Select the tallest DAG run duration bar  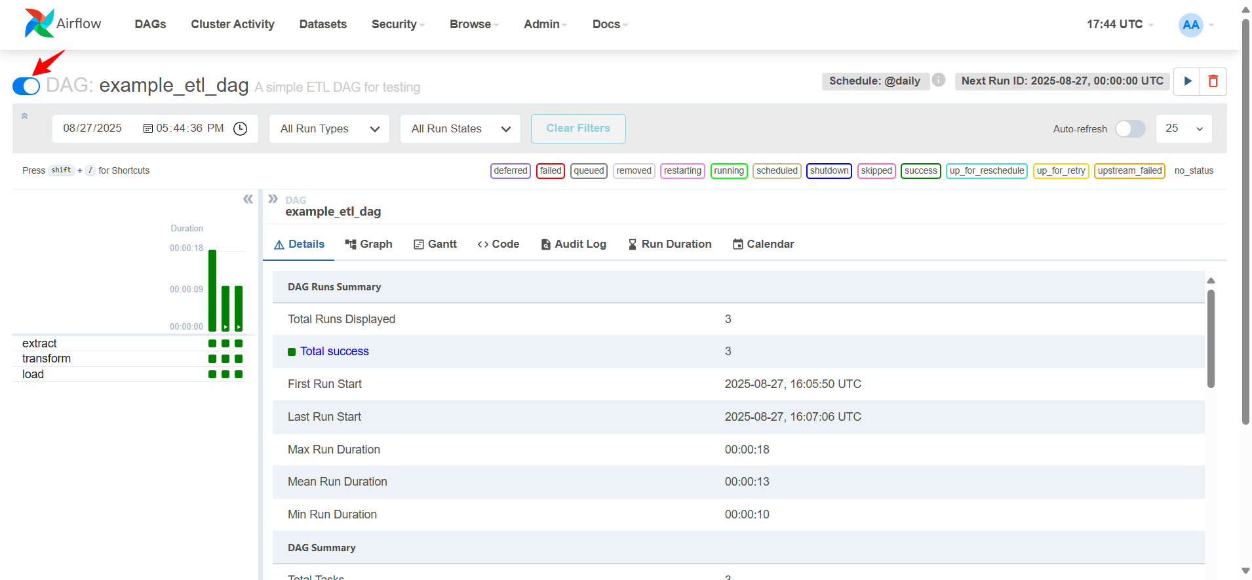click(212, 291)
